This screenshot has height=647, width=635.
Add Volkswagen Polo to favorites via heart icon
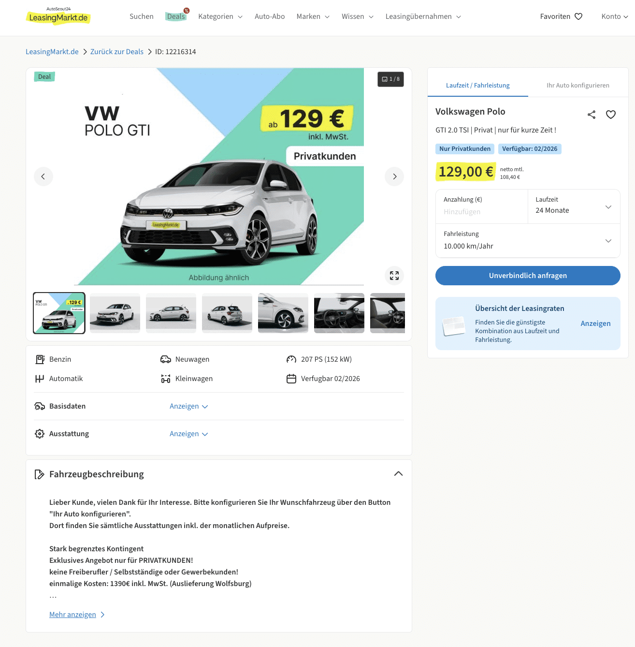(x=611, y=115)
